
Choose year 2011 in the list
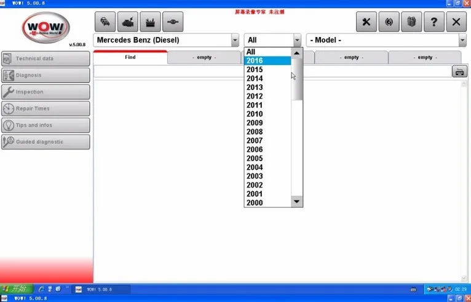[267, 105]
